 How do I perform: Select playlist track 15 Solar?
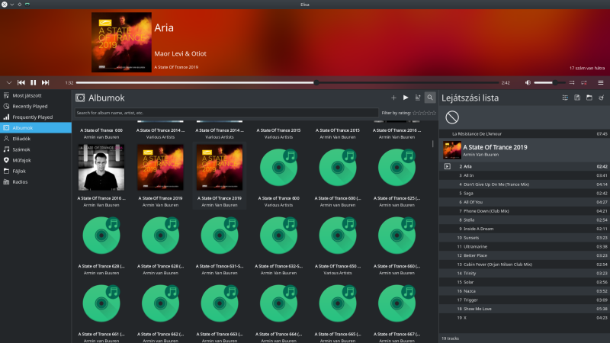pyautogui.click(x=524, y=282)
